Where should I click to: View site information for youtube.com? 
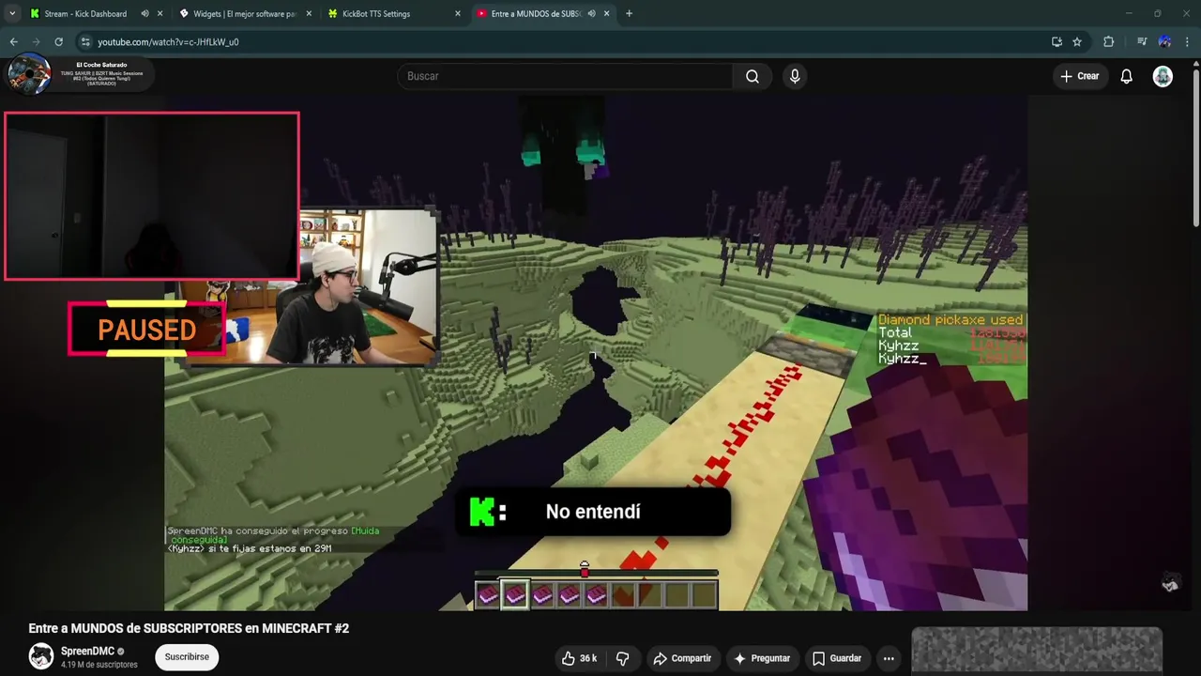point(85,41)
